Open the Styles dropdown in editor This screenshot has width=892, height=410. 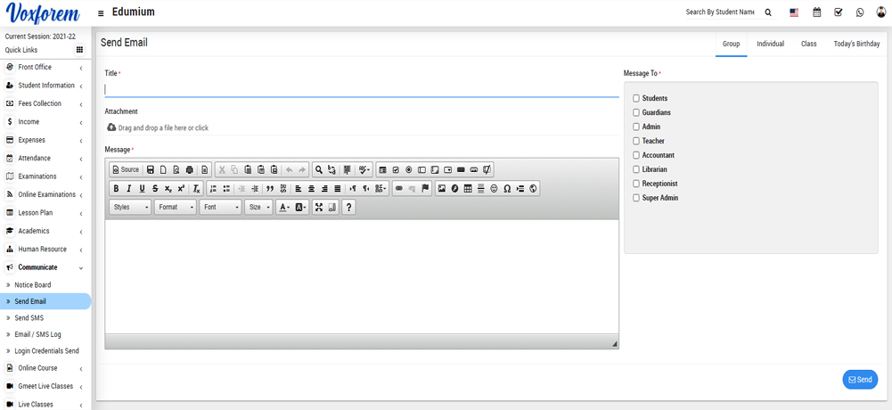(130, 208)
